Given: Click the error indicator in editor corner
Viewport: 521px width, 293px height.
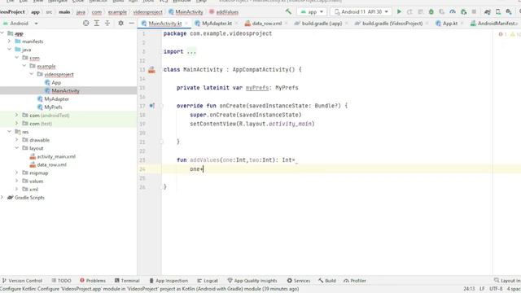Looking at the screenshot, I should pyautogui.click(x=502, y=34).
